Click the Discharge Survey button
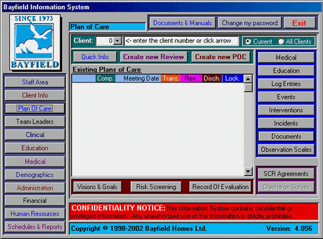 point(286,187)
